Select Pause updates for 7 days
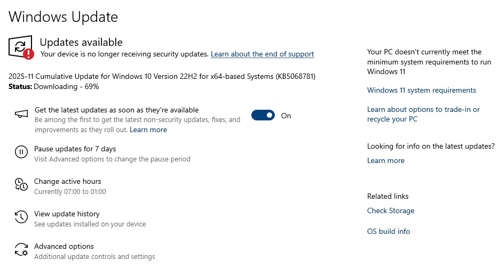Image resolution: width=499 pixels, height=268 pixels. point(75,149)
